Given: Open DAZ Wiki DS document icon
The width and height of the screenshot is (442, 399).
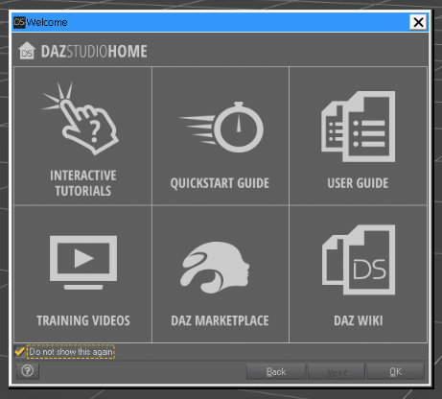Looking at the screenshot, I should click(x=359, y=260).
